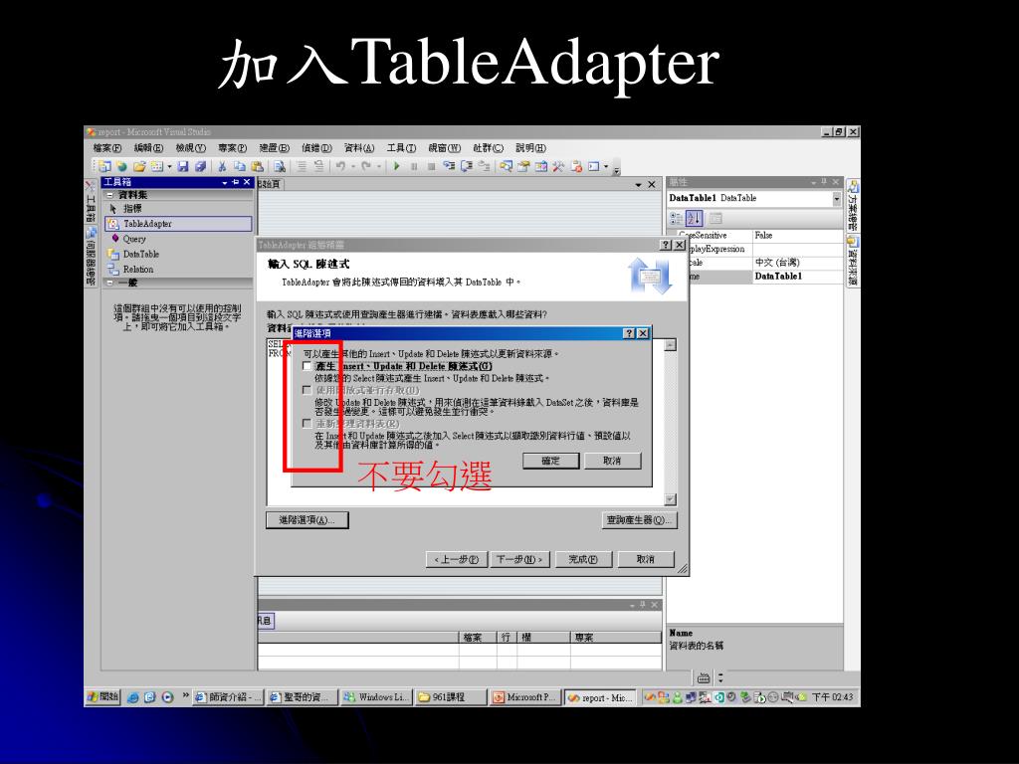
Task: Click the 查詢產生器(Q)... button
Action: point(640,519)
